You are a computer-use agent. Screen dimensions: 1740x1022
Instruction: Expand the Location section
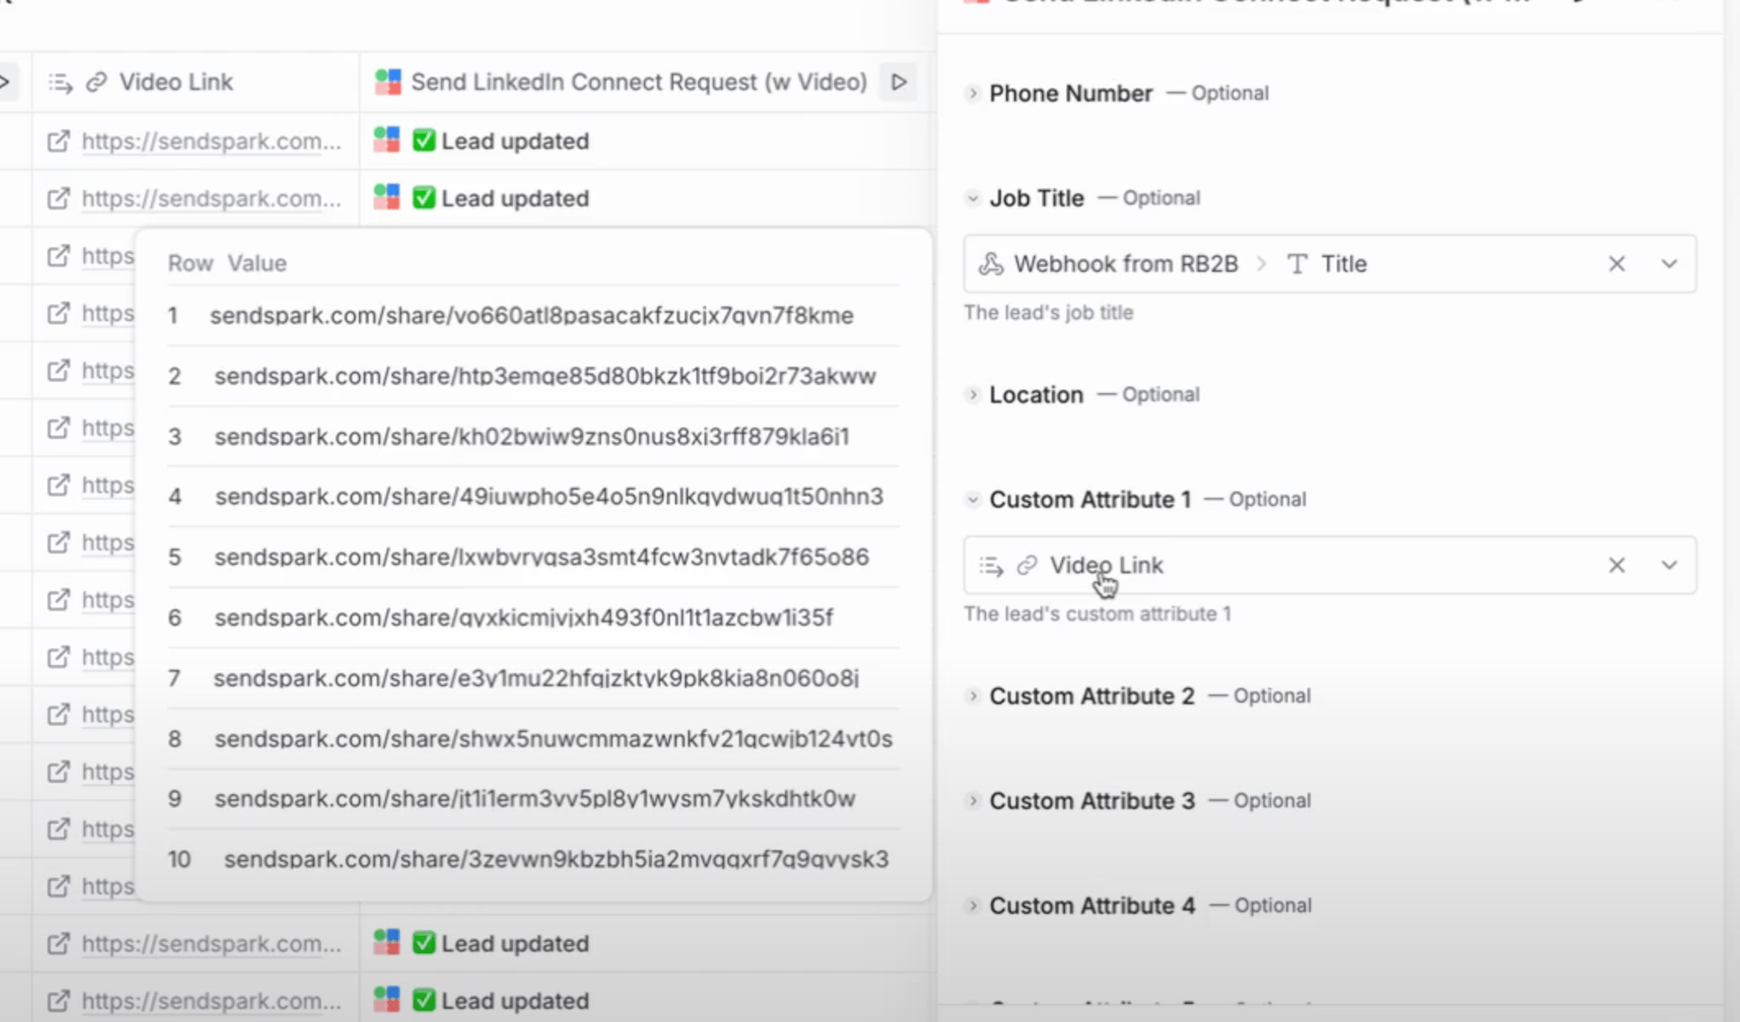click(x=972, y=395)
